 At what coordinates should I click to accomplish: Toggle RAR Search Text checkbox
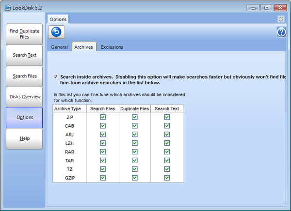pyautogui.click(x=167, y=152)
